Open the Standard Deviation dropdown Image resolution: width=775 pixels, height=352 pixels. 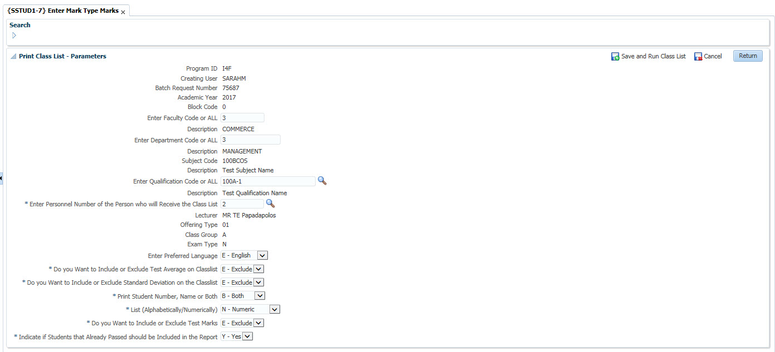(259, 282)
